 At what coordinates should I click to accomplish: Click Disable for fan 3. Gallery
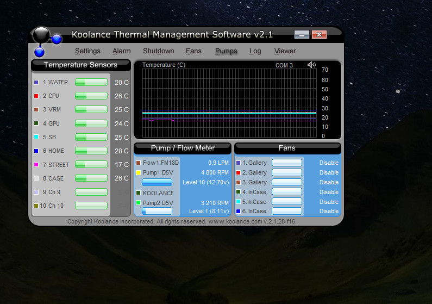(329, 182)
